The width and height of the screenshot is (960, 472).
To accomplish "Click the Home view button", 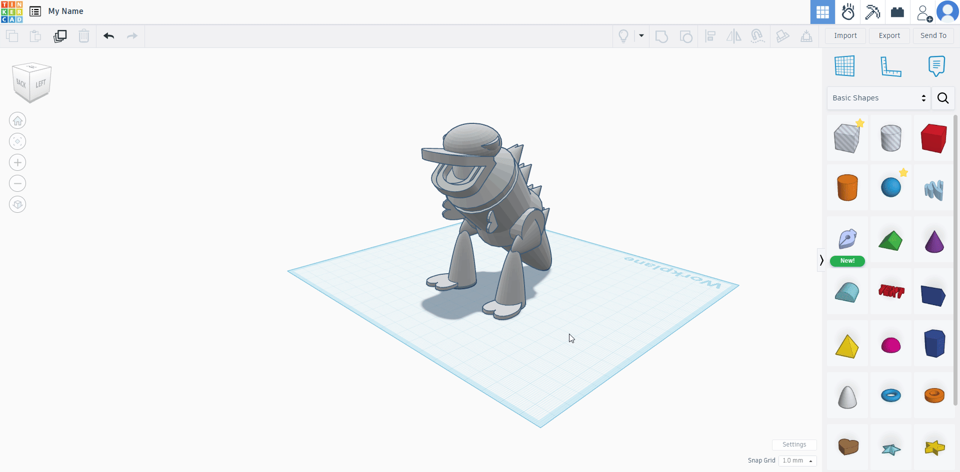I will pos(17,121).
